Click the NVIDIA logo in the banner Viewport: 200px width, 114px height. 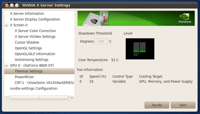185,19
